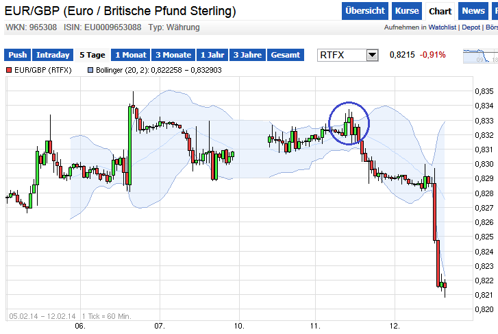Open the Depot link
The image size is (498, 334).
(471, 27)
